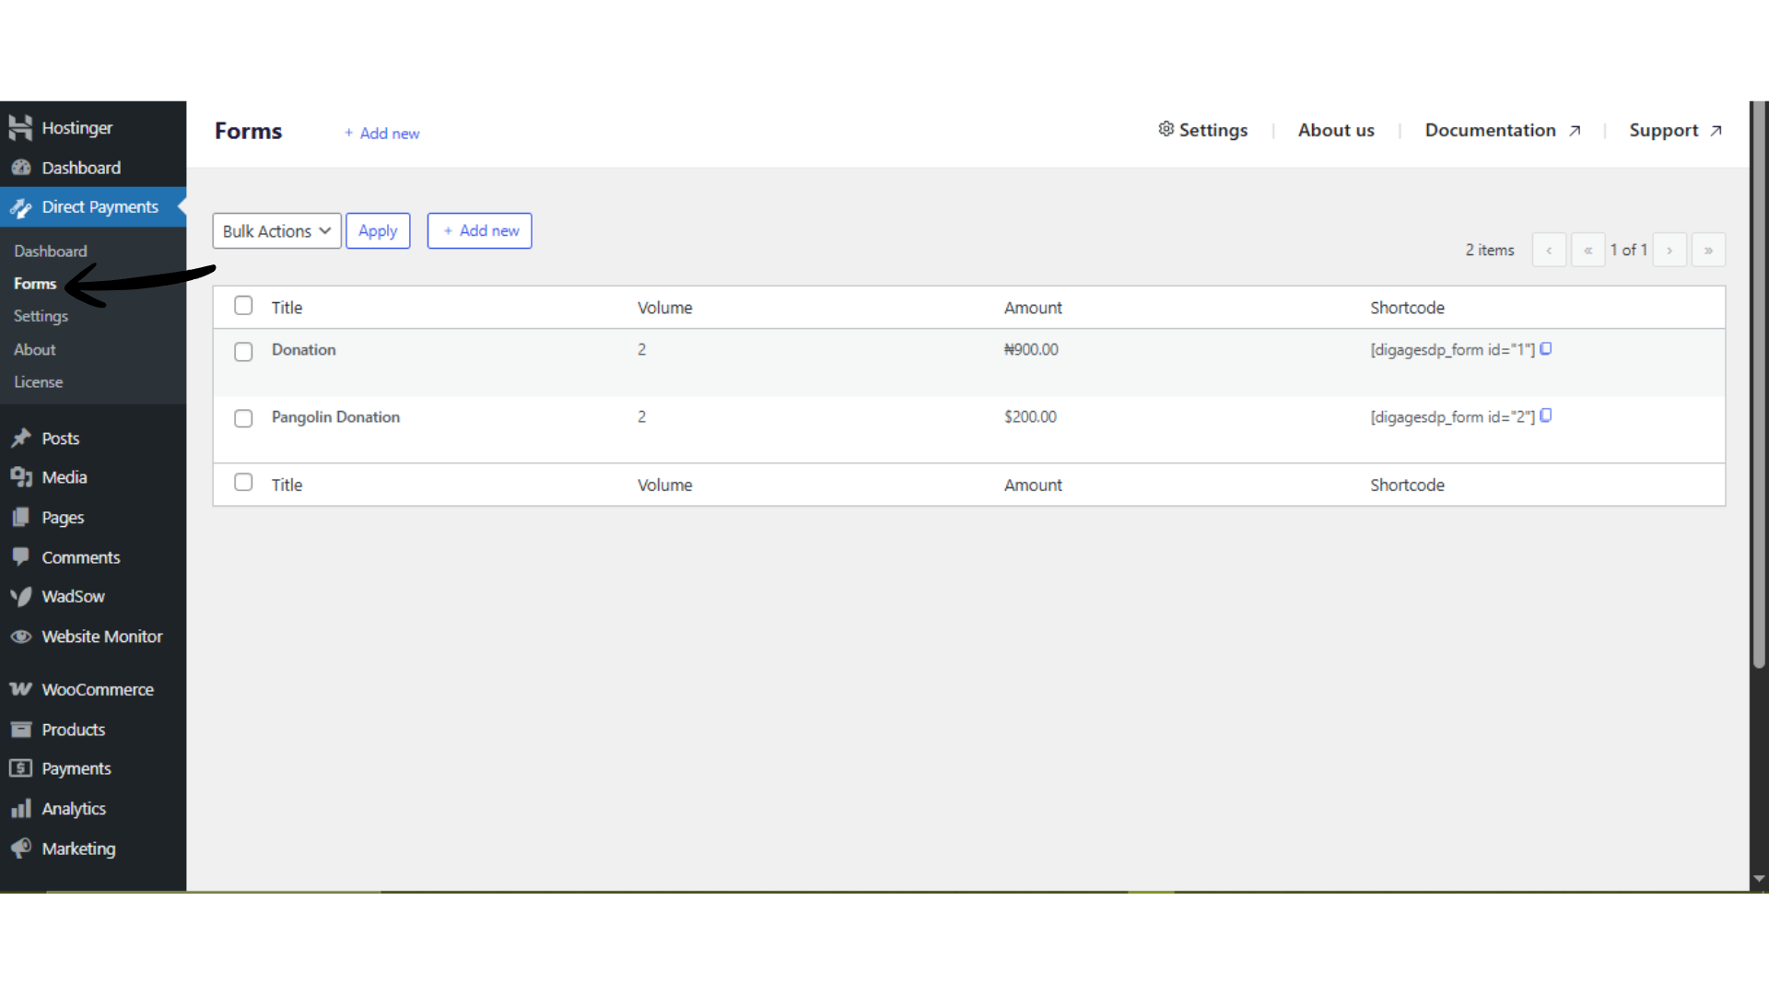The image size is (1769, 995).
Task: Click the Analytics bar chart icon
Action: (20, 809)
